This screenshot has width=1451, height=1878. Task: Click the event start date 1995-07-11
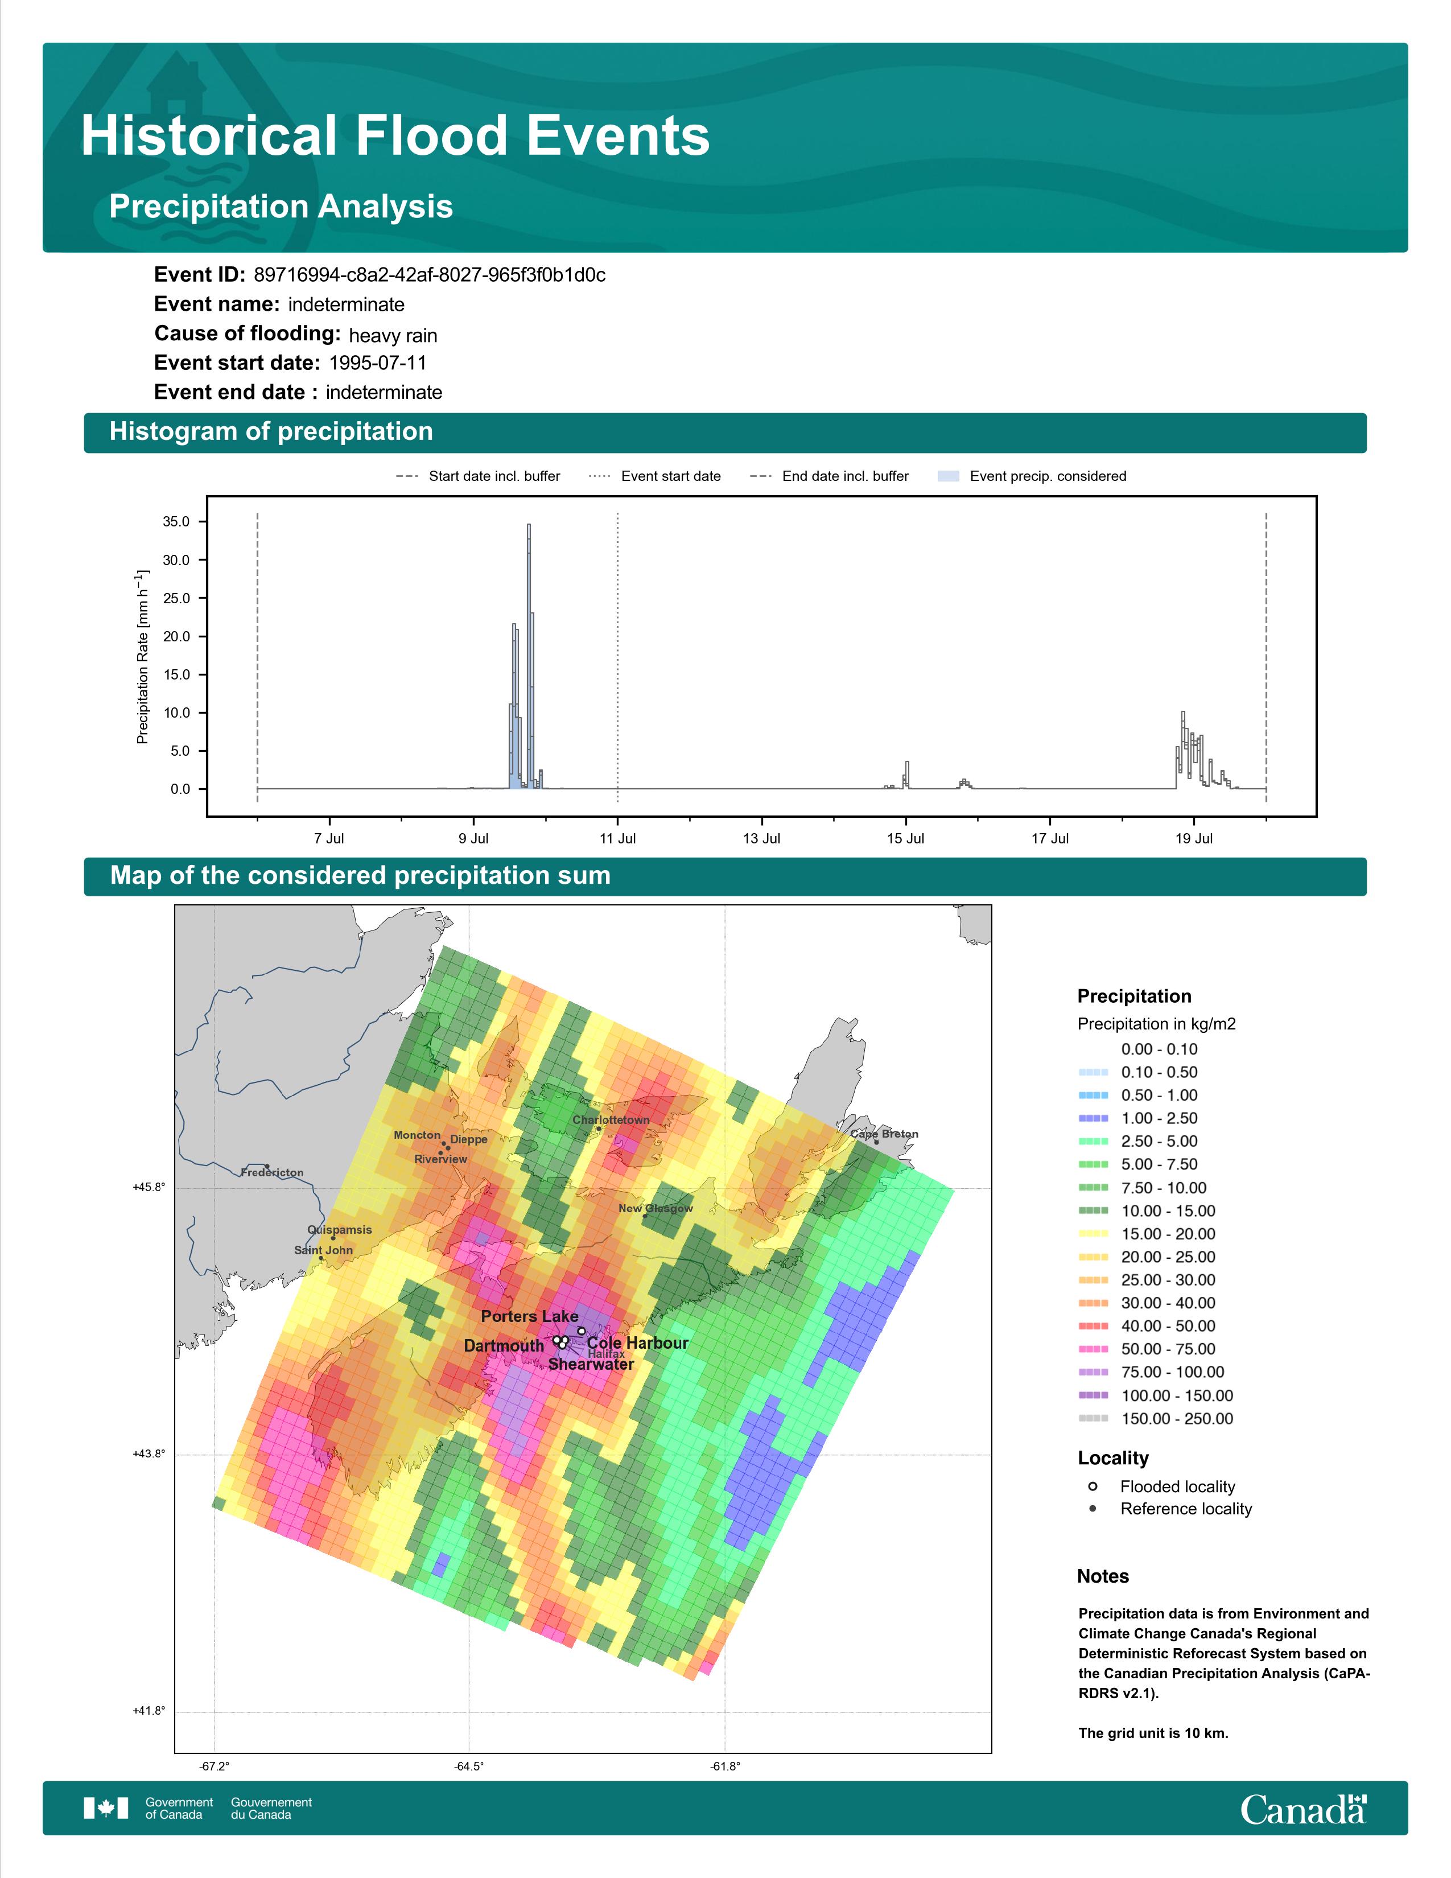pos(377,363)
